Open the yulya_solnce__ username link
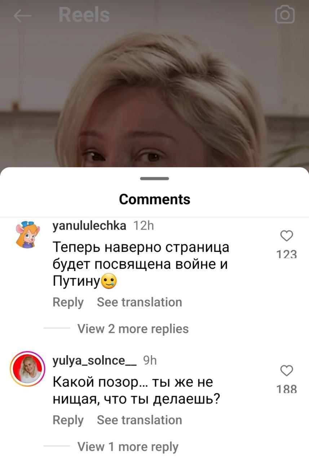Image resolution: width=309 pixels, height=462 pixels. click(x=94, y=361)
